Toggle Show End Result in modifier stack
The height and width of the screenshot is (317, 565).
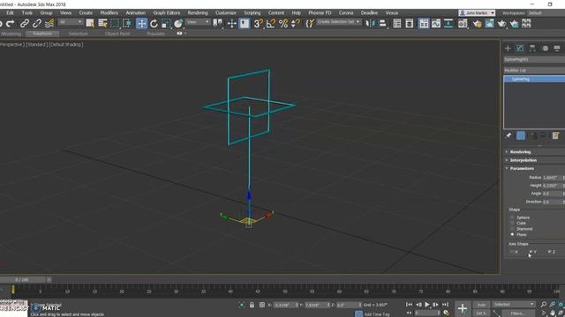521,136
